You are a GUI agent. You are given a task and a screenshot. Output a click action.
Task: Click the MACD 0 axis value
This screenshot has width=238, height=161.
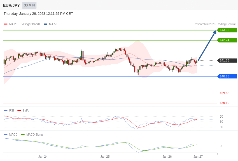click(221, 146)
